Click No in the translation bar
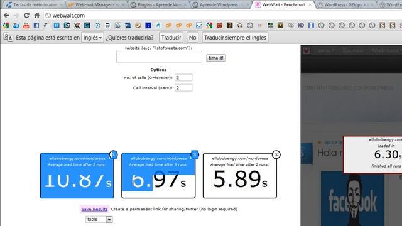The height and width of the screenshot is (226, 402). tap(193, 38)
